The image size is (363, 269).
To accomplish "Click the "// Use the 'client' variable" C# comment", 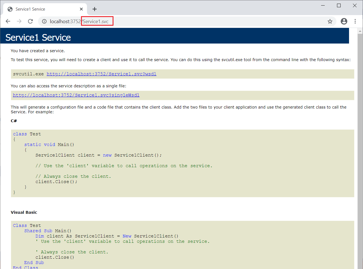I will click(x=124, y=166).
